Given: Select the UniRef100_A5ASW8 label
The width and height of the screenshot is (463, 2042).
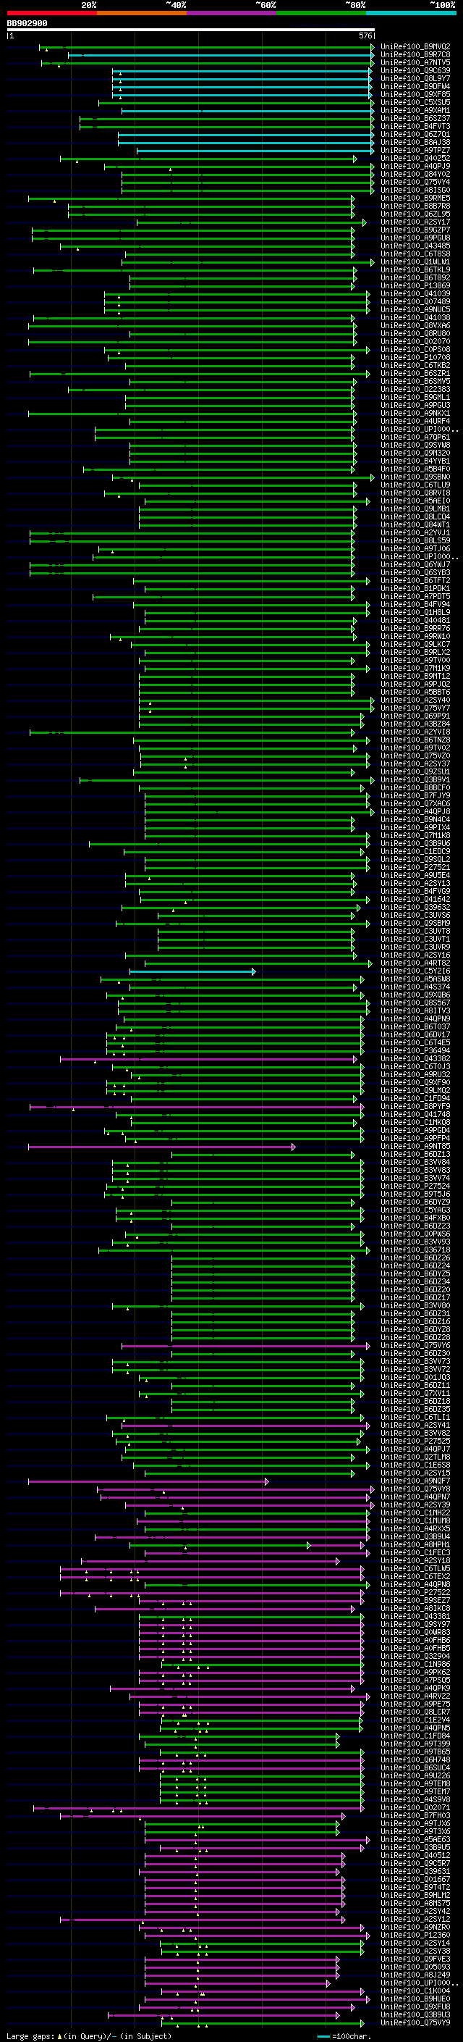Looking at the screenshot, I should (x=415, y=979).
